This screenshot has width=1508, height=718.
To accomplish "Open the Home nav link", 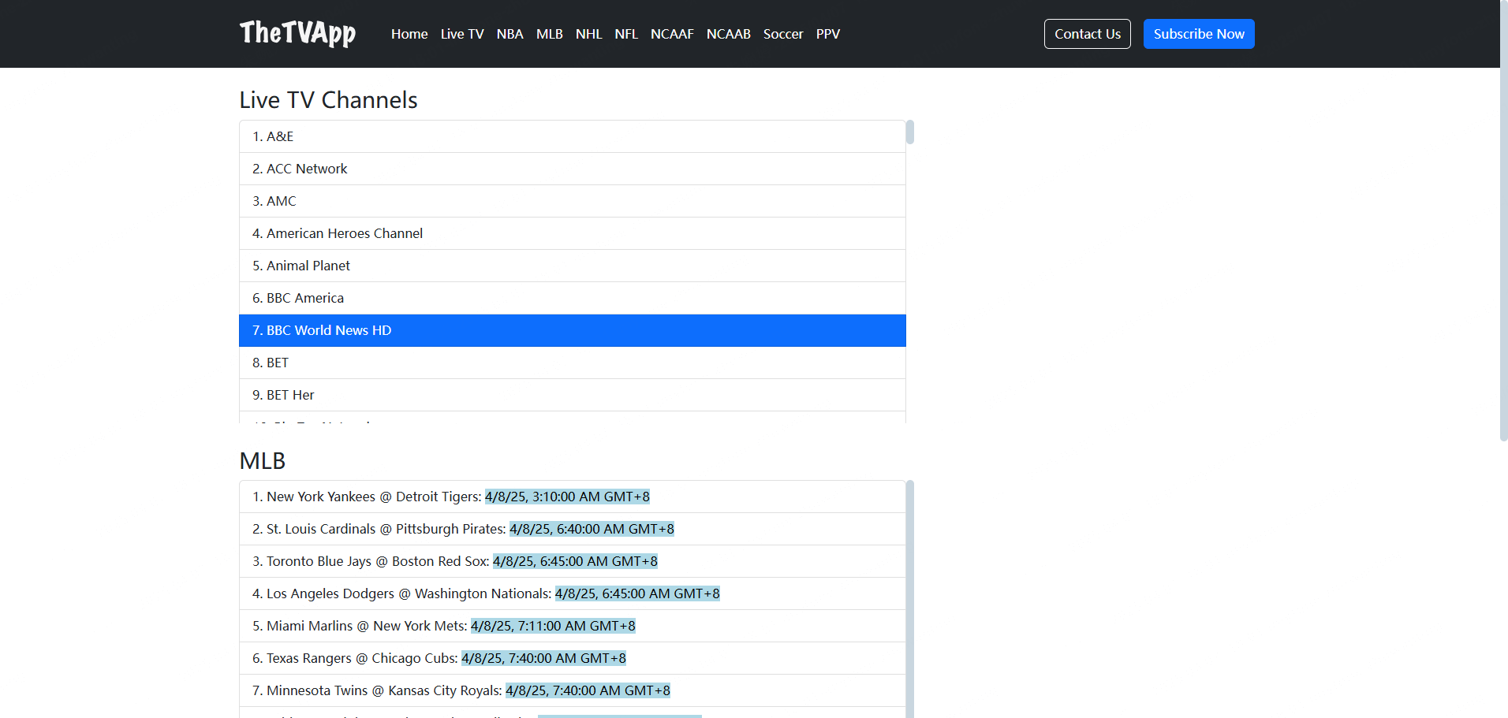I will pos(409,34).
